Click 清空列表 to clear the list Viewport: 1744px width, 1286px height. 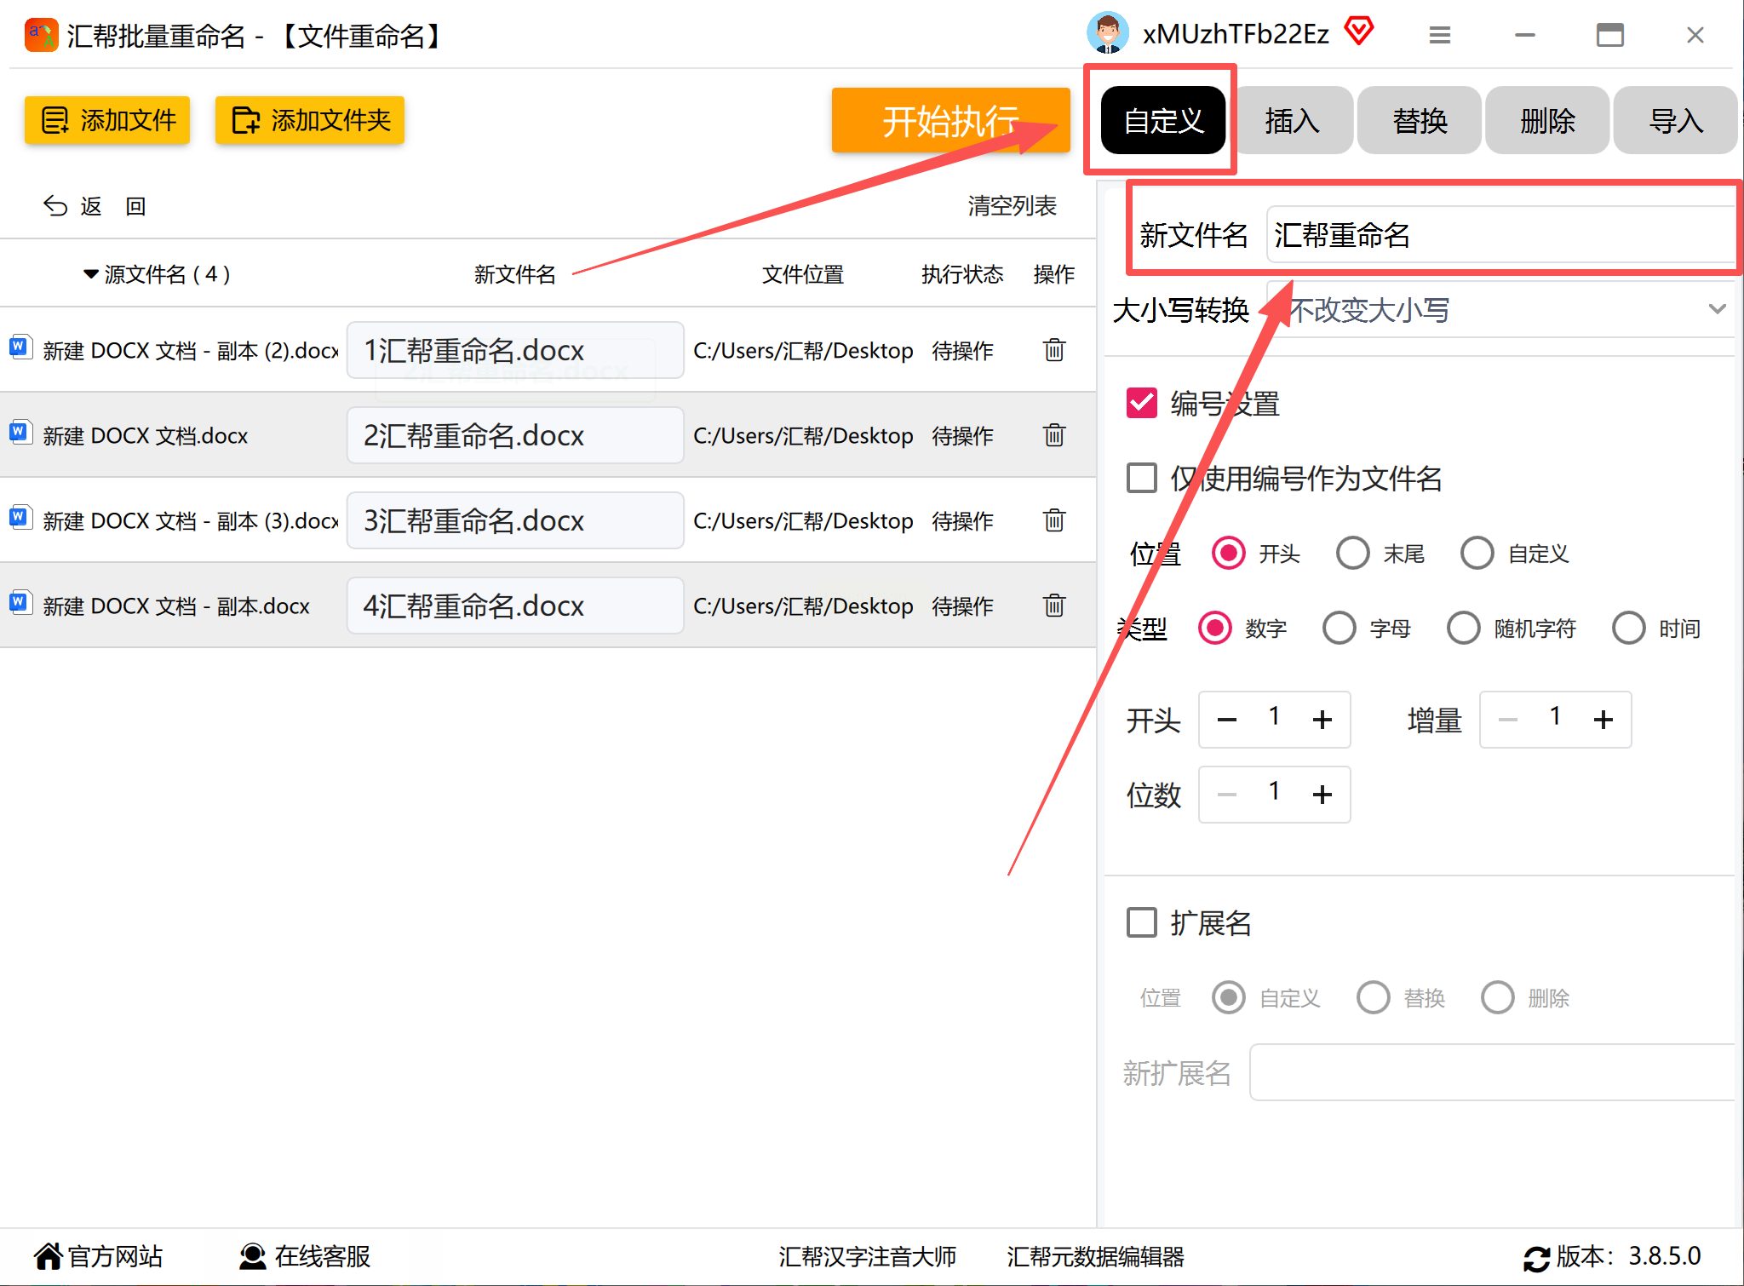click(x=1011, y=205)
